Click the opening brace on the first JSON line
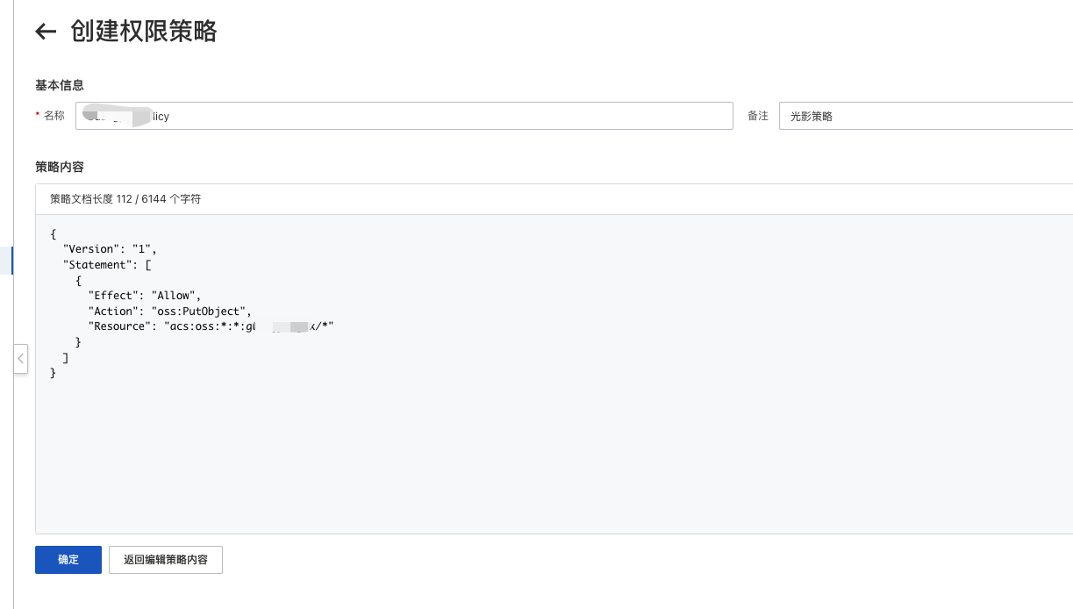The height and width of the screenshot is (609, 1073). coord(54,234)
